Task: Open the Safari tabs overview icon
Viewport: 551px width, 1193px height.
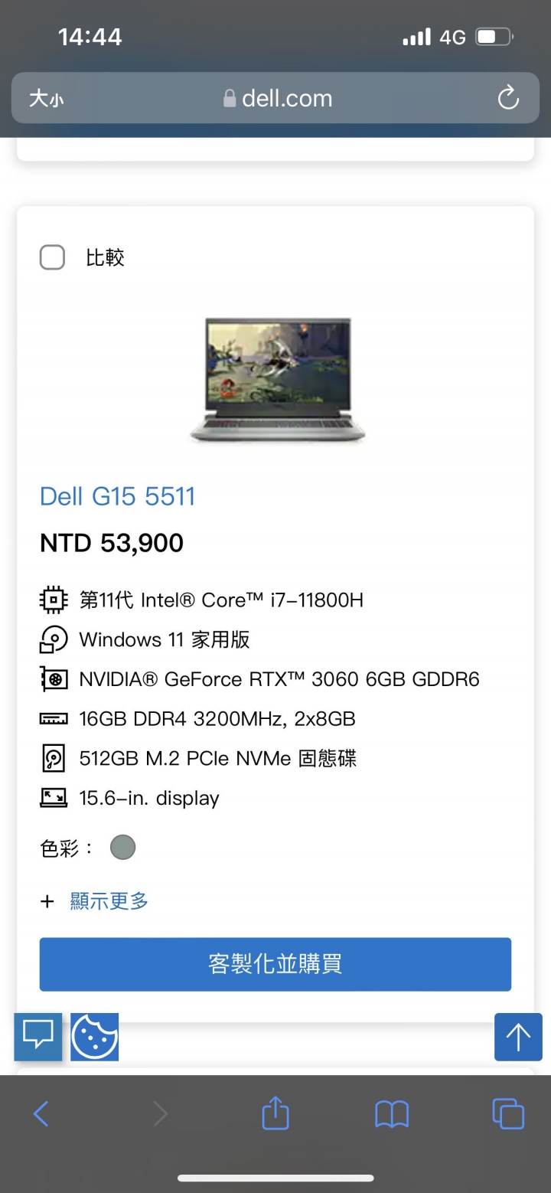Action: point(508,1113)
